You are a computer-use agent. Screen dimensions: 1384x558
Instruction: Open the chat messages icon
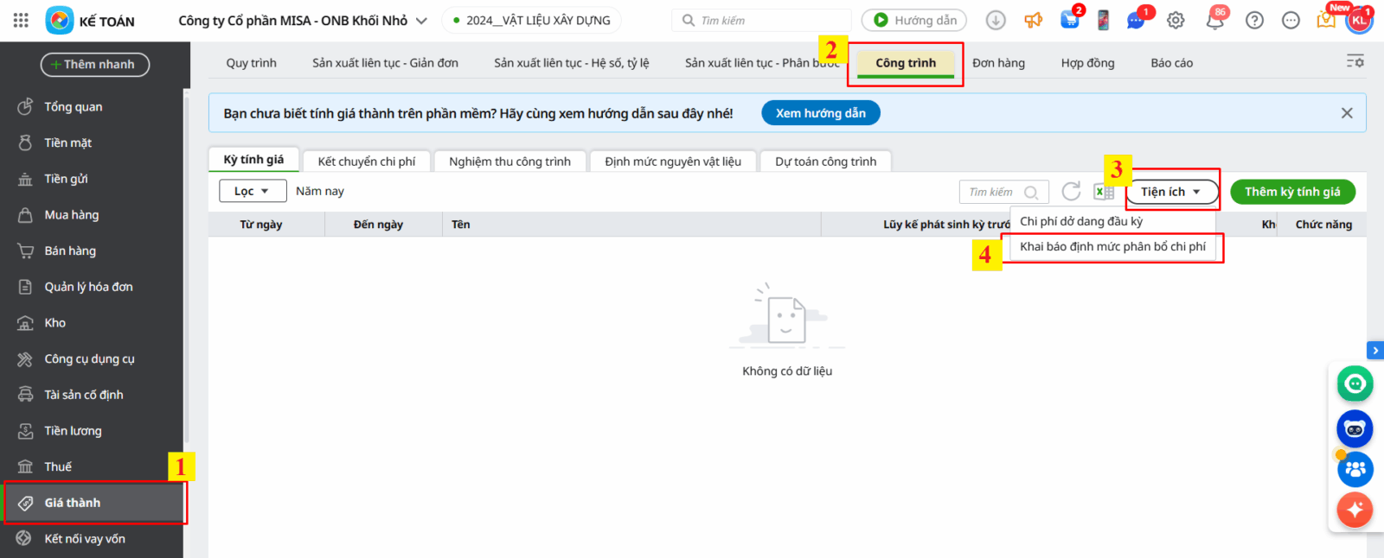coord(1136,20)
